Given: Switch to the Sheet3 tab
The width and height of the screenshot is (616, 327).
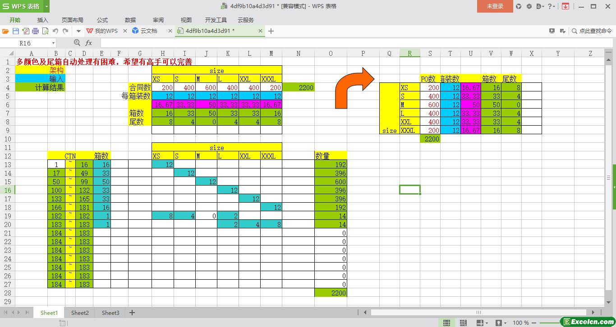Looking at the screenshot, I should [x=110, y=313].
